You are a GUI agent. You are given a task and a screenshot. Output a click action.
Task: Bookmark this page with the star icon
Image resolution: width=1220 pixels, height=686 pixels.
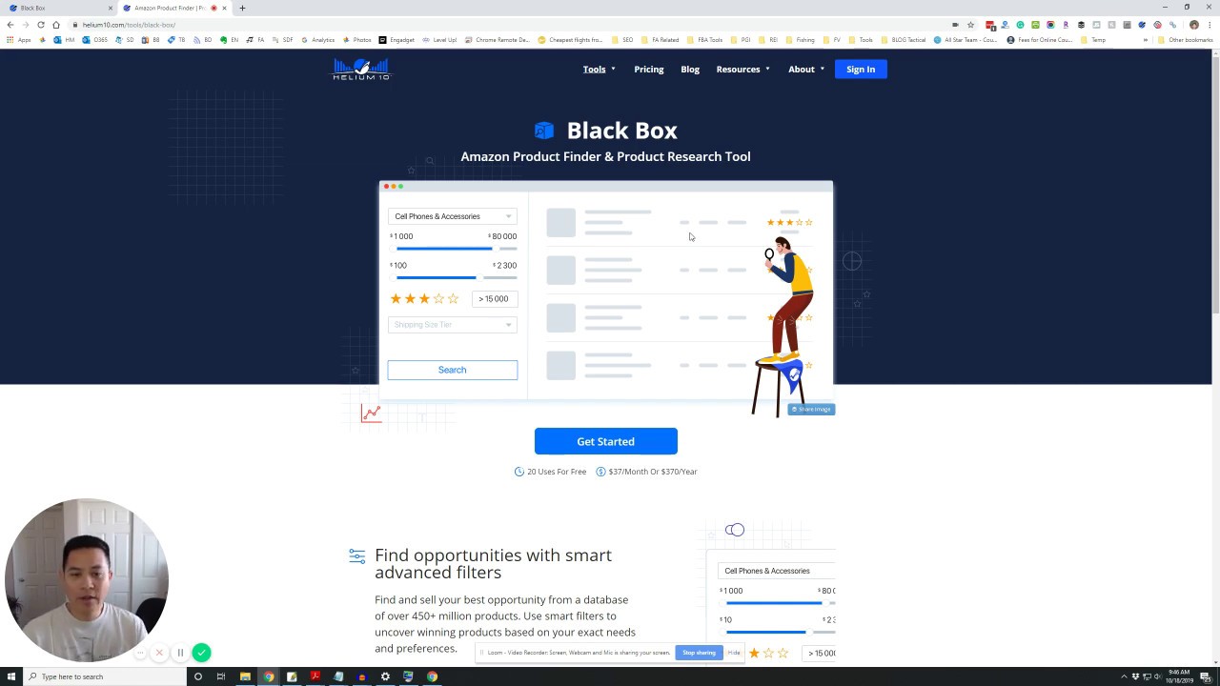click(970, 25)
